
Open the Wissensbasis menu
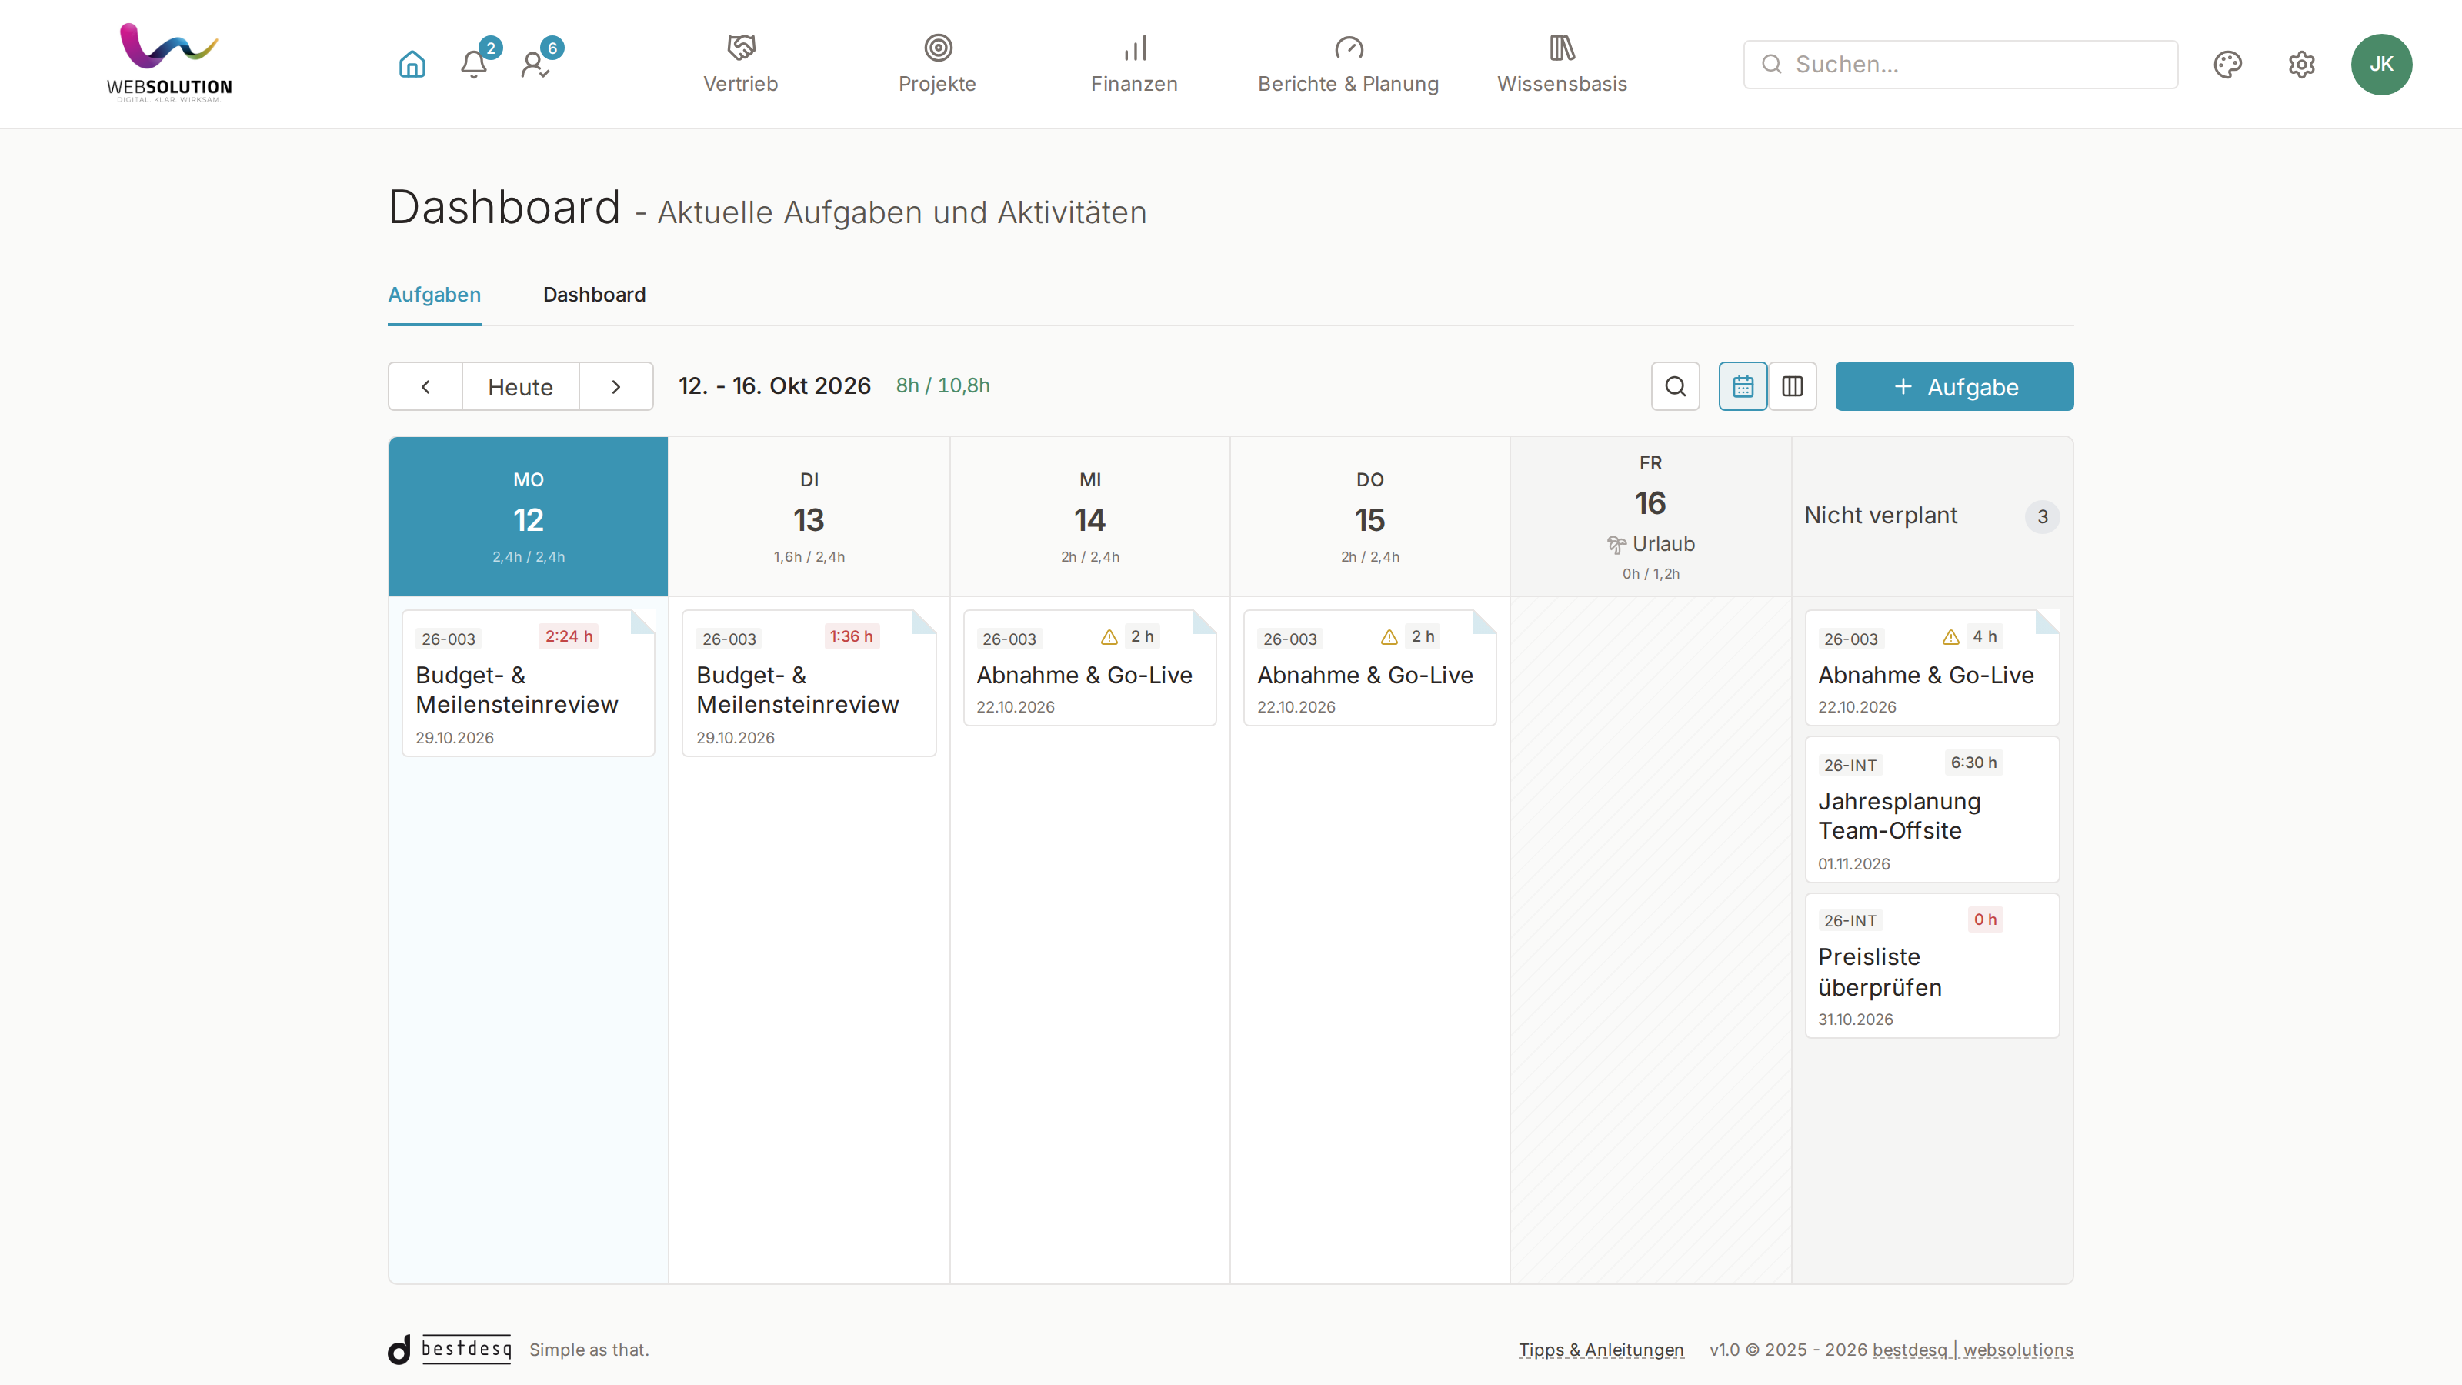(1563, 64)
